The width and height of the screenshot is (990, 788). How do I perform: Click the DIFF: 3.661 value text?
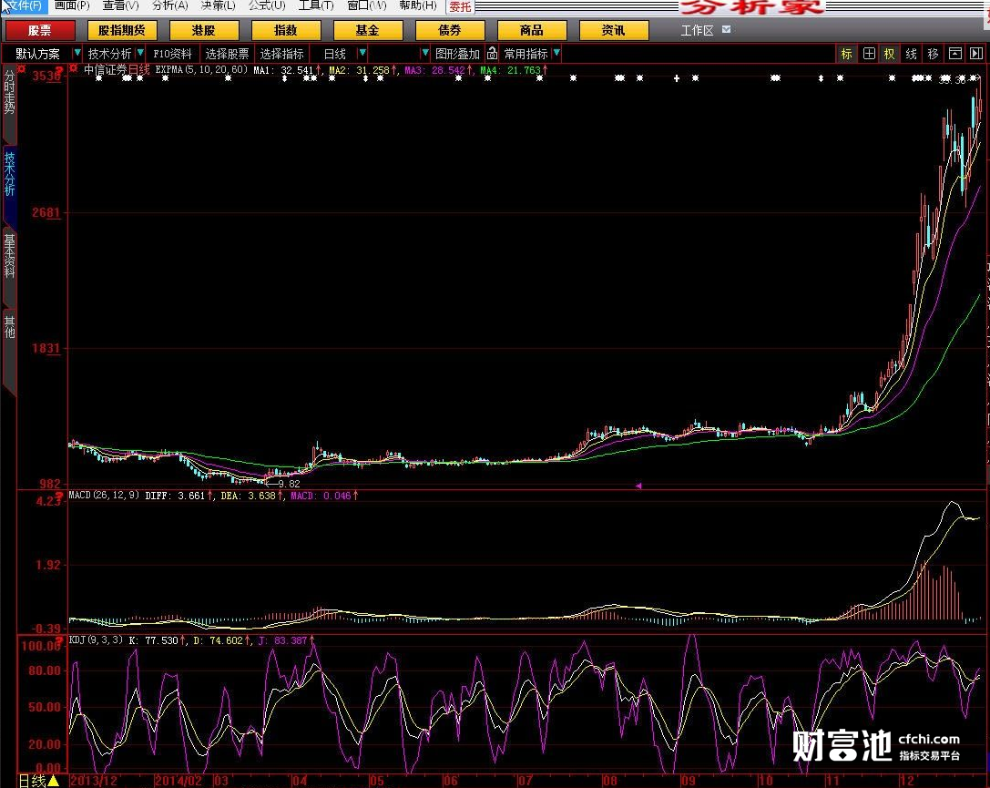point(178,496)
